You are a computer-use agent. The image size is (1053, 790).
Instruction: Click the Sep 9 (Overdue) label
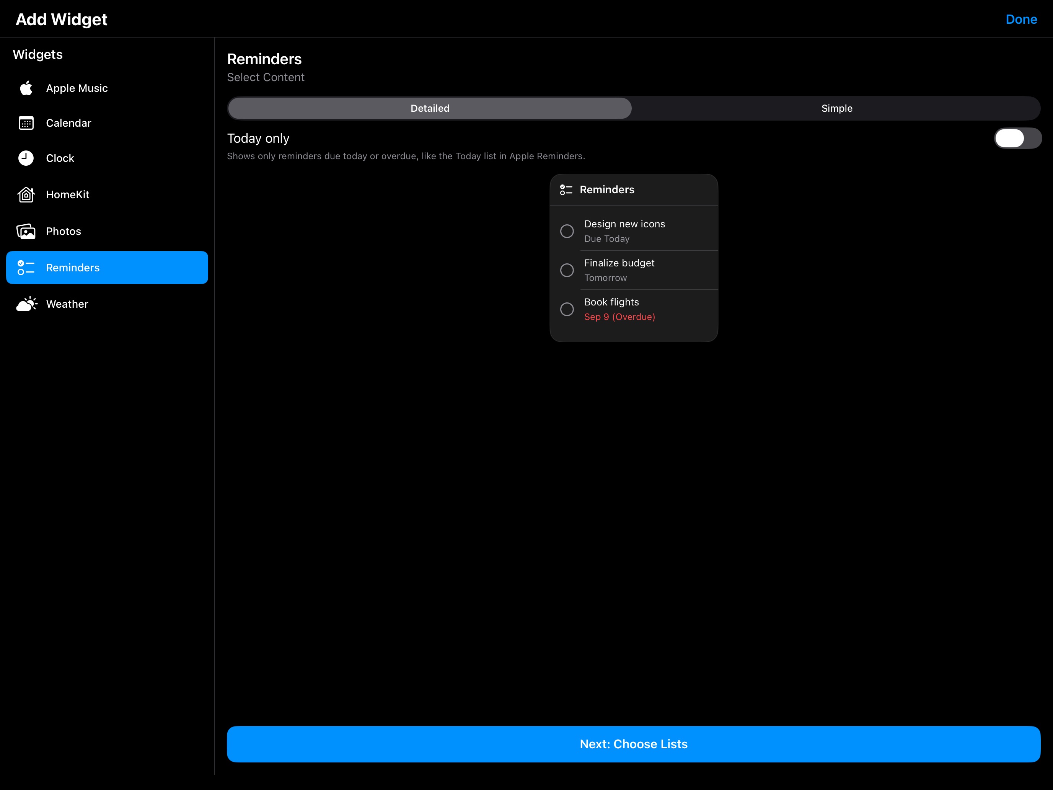[620, 317]
